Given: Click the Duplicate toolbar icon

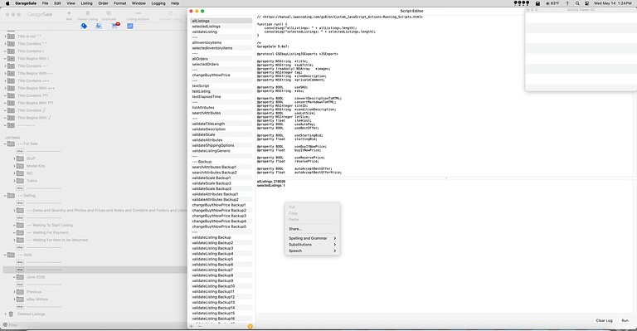Looking at the screenshot, I should 109,13.
